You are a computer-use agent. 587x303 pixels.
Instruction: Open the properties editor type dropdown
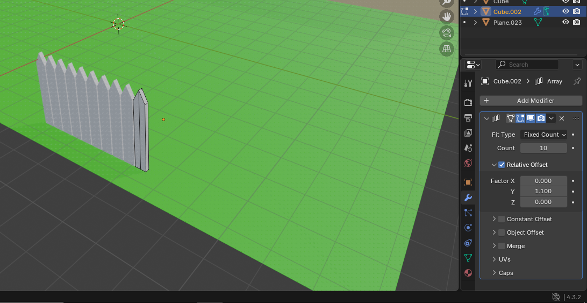click(x=473, y=65)
